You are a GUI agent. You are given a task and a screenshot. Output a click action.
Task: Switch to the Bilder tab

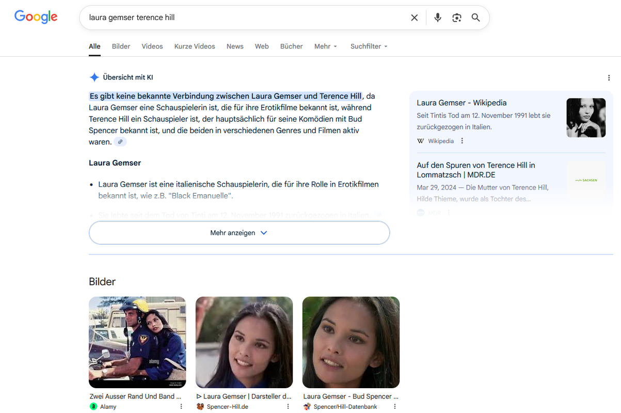pos(121,46)
